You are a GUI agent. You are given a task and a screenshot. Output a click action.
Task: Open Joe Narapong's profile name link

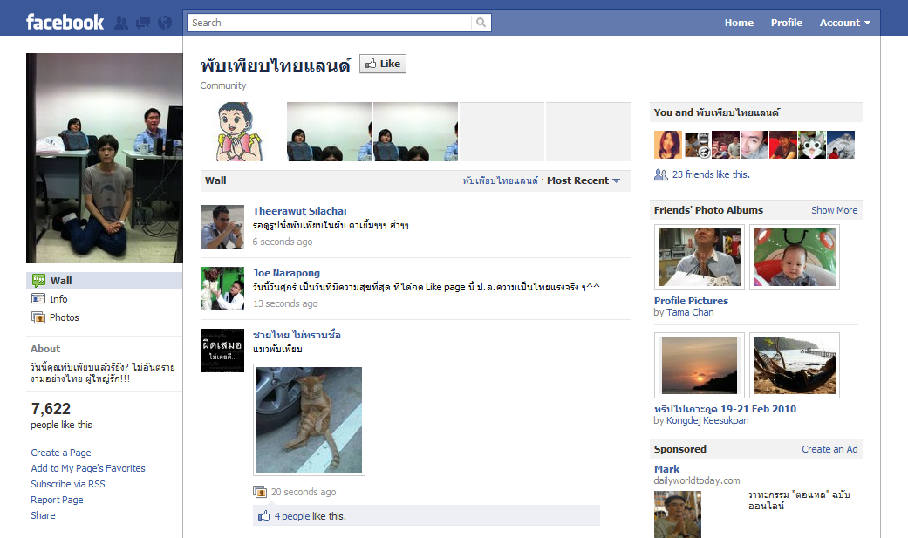286,273
